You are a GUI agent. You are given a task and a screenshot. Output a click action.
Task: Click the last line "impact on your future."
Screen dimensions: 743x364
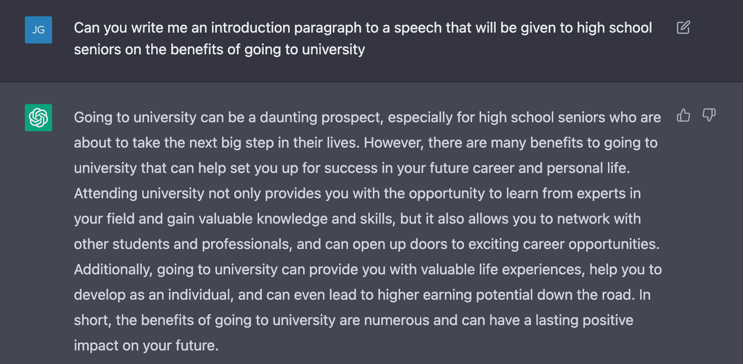coord(146,345)
